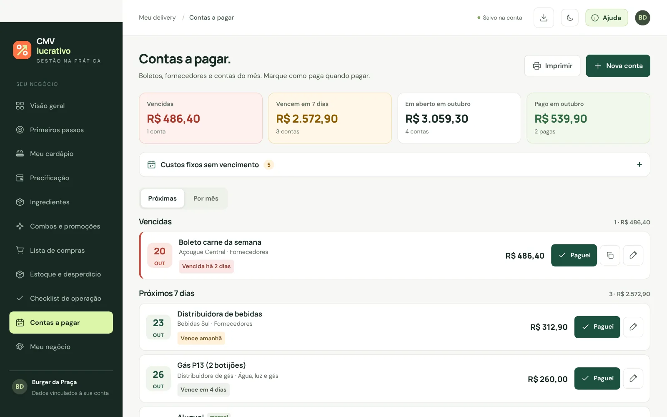Switch to the Por mês tab
667x417 pixels.
click(x=206, y=198)
